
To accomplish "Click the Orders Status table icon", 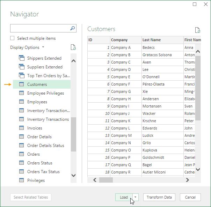I will (21, 163).
